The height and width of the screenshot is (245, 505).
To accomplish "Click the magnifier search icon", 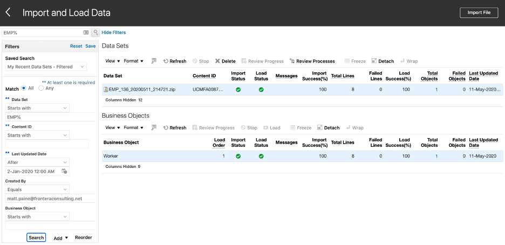I will point(95,32).
